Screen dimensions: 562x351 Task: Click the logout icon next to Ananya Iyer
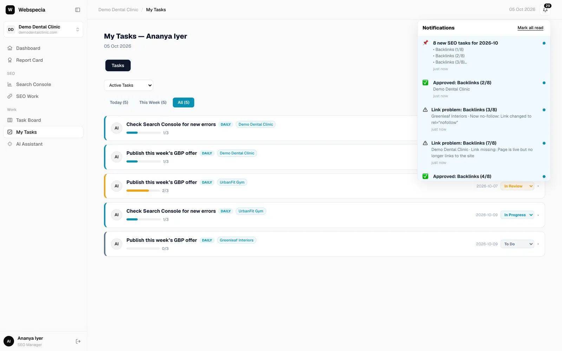point(78,341)
